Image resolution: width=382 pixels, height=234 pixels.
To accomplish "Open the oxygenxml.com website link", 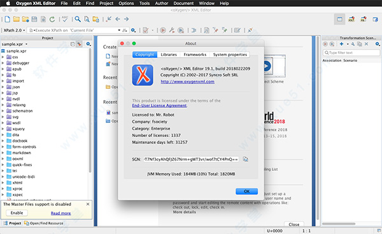I will (188, 82).
